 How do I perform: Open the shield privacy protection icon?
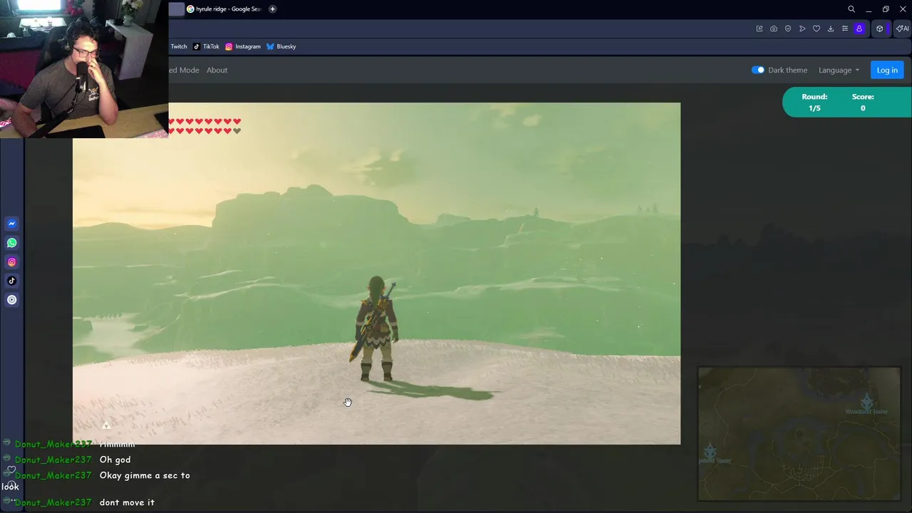click(x=788, y=28)
